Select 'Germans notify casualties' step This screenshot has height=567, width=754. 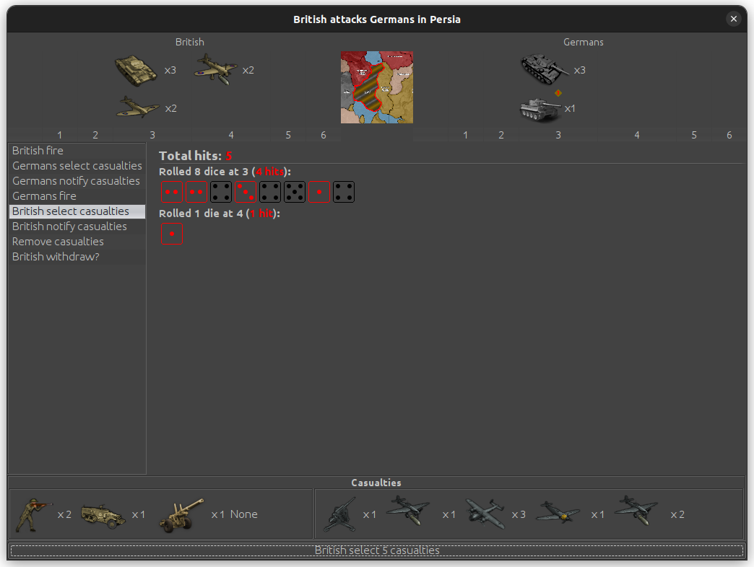point(77,180)
